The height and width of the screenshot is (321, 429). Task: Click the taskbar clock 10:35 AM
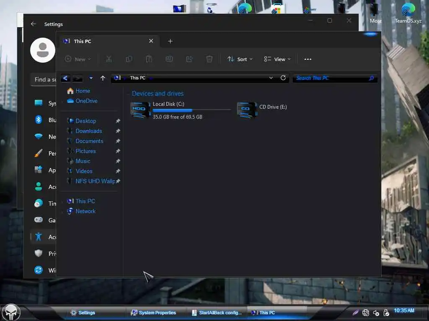(x=404, y=311)
